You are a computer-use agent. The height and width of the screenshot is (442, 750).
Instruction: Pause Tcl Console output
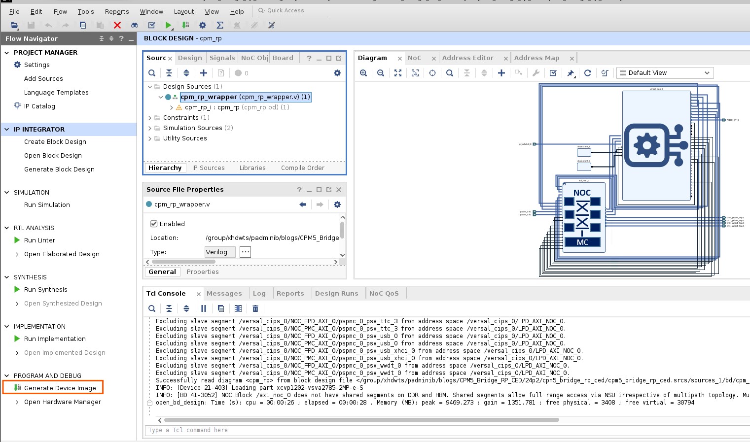coord(203,308)
